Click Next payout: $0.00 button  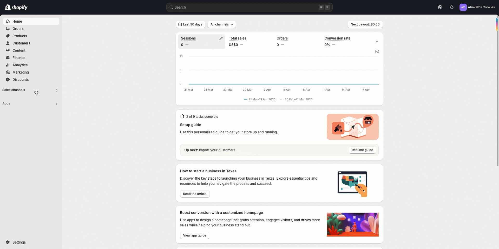[365, 24]
